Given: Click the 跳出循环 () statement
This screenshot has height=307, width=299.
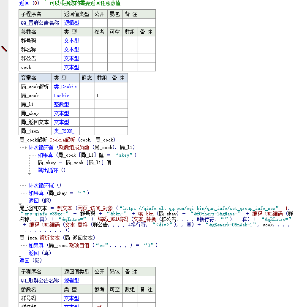Looking at the screenshot, I should (52, 170).
